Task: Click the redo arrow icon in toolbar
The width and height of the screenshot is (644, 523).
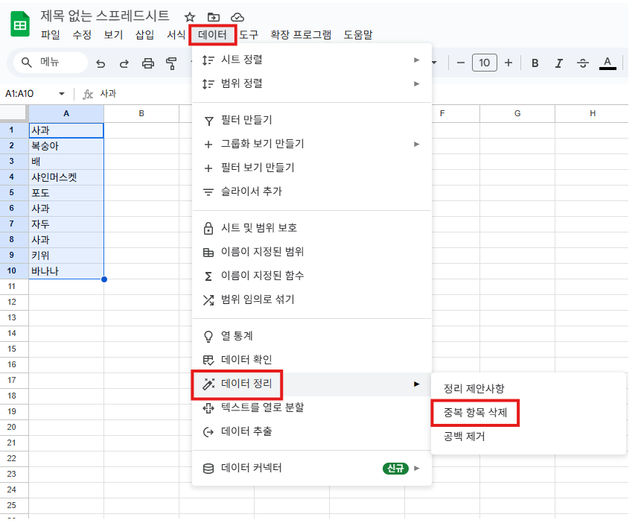Action: pyautogui.click(x=124, y=63)
